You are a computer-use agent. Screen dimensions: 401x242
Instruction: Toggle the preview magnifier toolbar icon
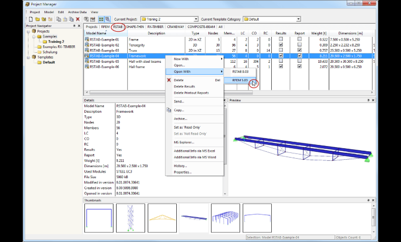coord(108,19)
